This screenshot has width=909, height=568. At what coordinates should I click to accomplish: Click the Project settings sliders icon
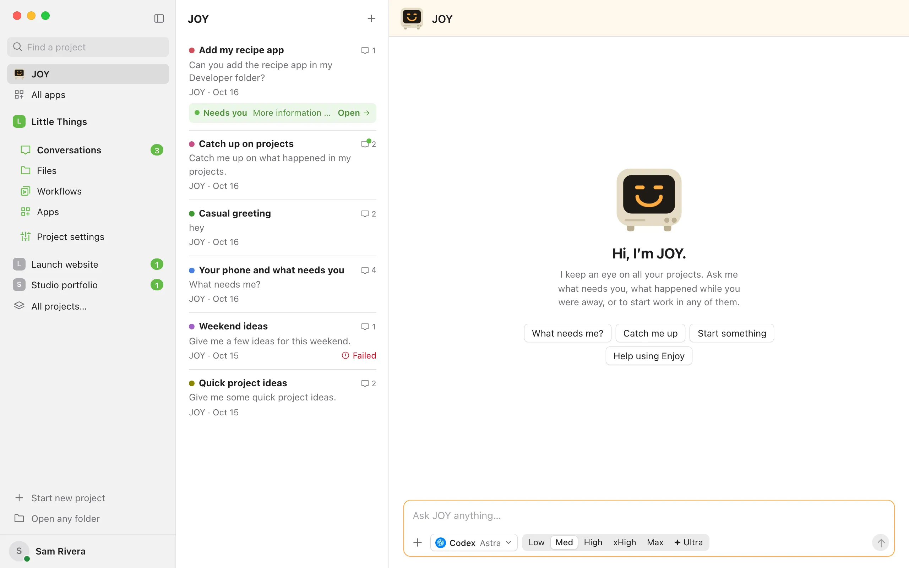(25, 236)
